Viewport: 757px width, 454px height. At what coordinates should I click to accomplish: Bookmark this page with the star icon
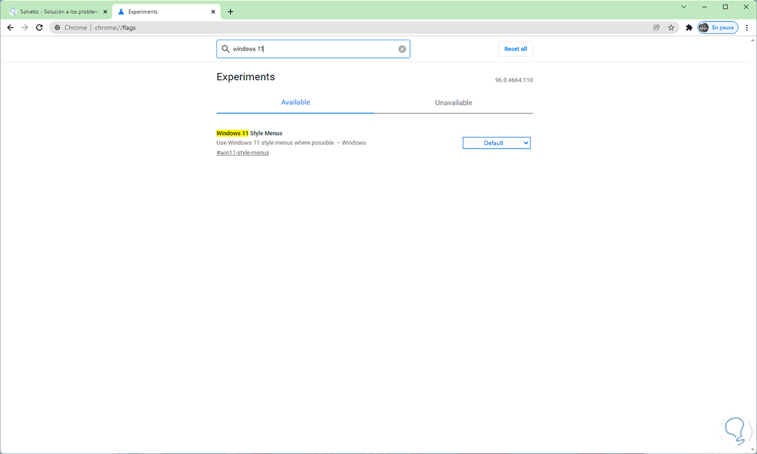[671, 28]
